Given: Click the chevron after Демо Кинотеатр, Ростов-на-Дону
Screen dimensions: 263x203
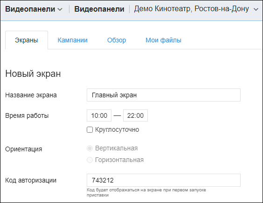Looking at the screenshot, I should pyautogui.click(x=256, y=9).
